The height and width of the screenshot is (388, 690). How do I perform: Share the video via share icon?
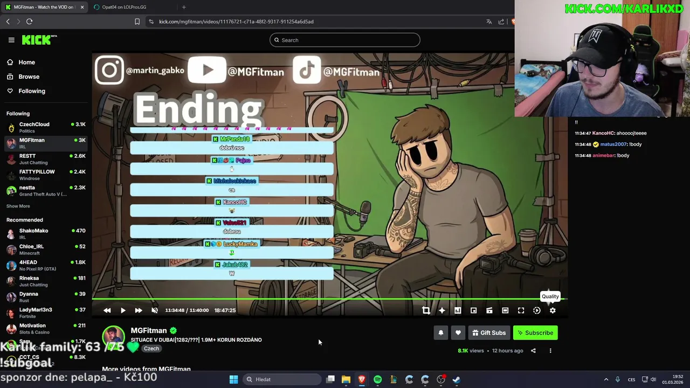[x=533, y=351]
